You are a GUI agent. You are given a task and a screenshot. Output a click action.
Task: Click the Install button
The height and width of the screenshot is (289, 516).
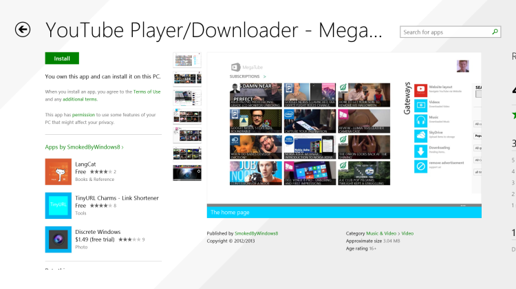(62, 58)
